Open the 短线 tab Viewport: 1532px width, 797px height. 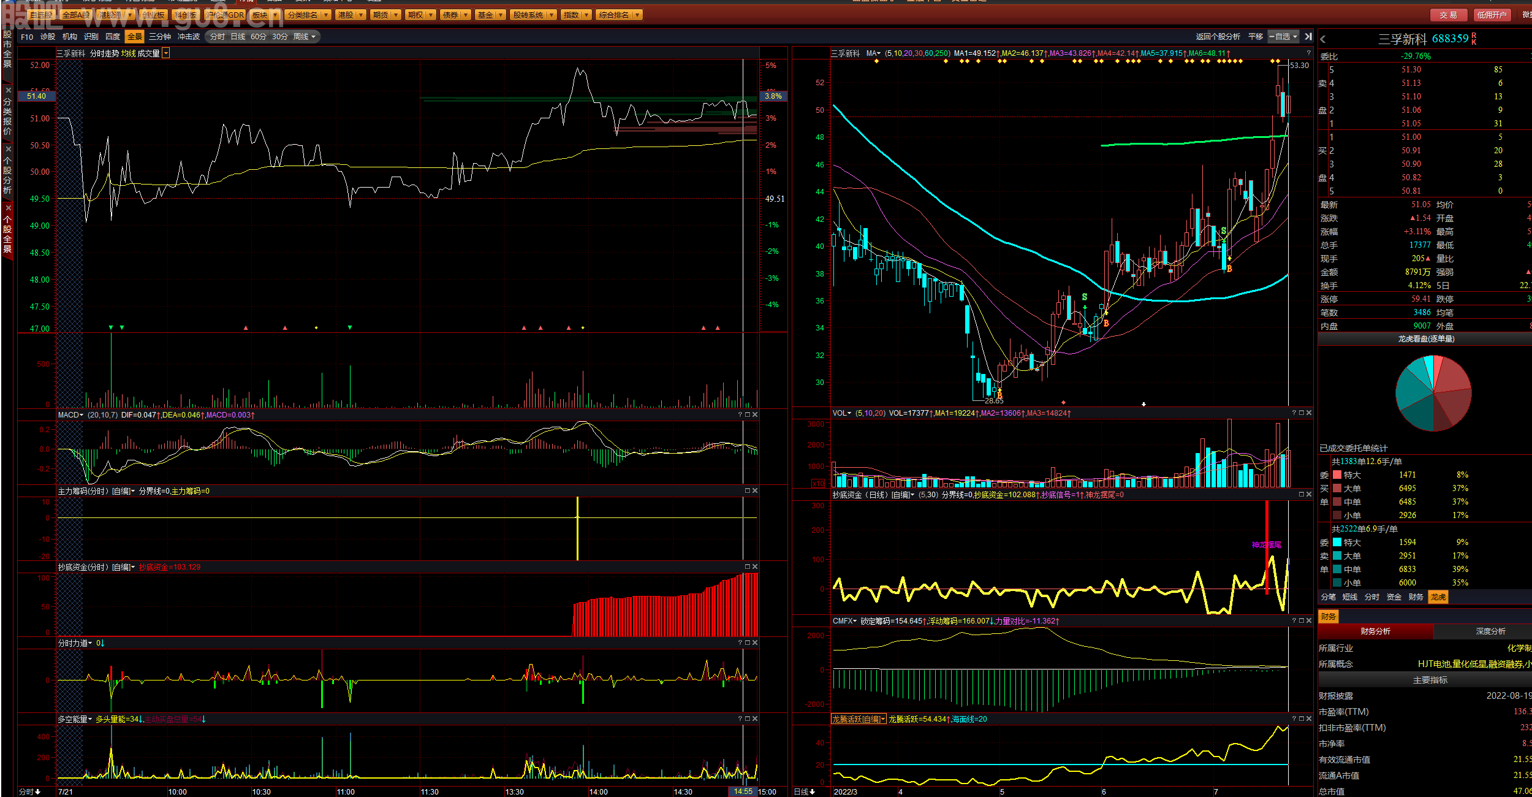pyautogui.click(x=1350, y=597)
